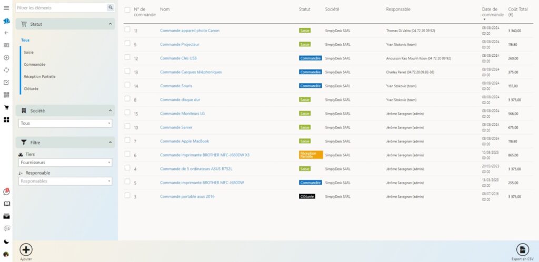The height and width of the screenshot is (262, 539).
Task: Tick the select-all header checkbox
Action: (127, 9)
